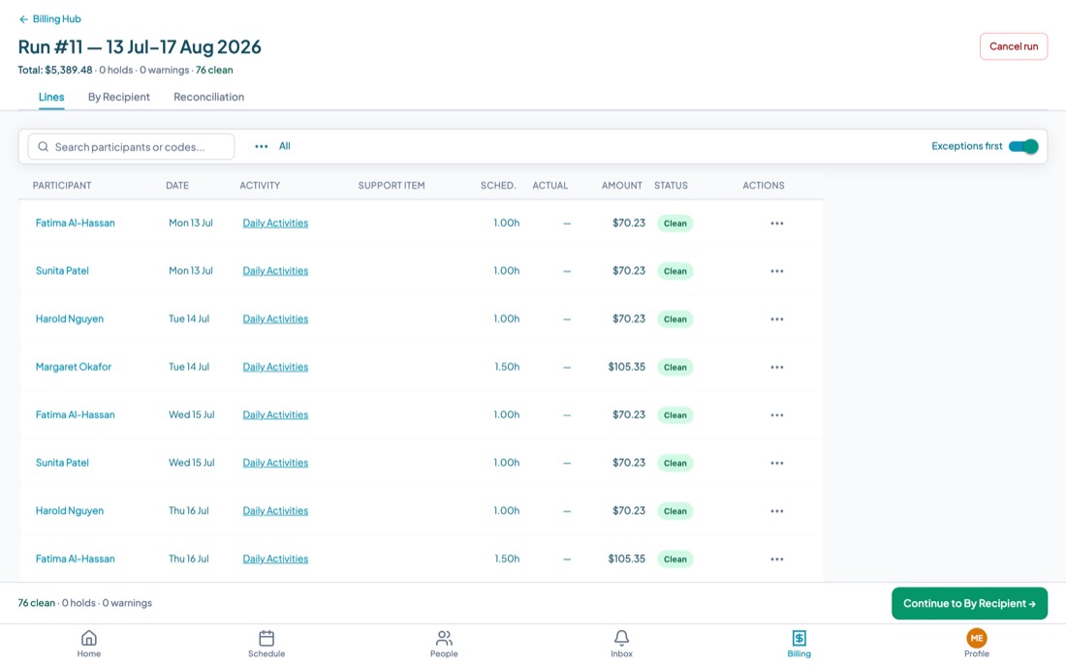Open Daily Activities for Fatima Al-Hassan Mon 13 Jul
This screenshot has width=1066, height=665.
coord(275,223)
